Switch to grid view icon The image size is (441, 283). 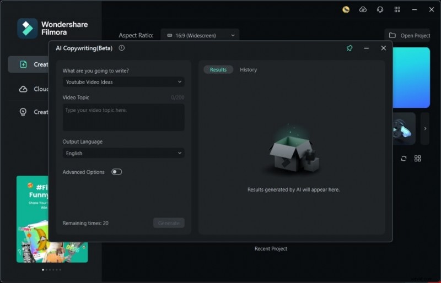click(418, 159)
